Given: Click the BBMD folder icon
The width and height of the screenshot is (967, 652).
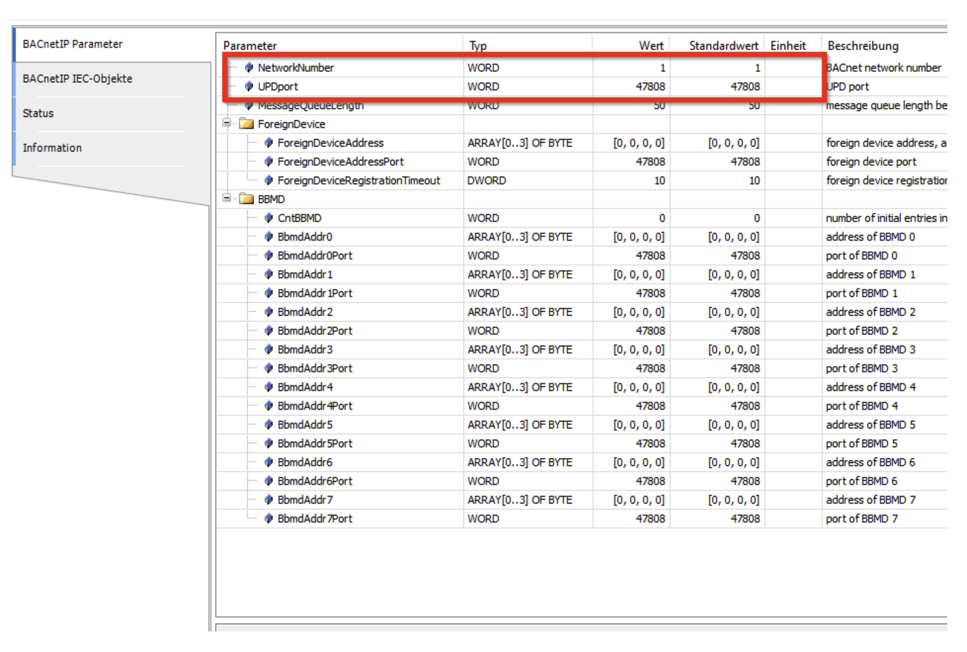Looking at the screenshot, I should [x=246, y=199].
